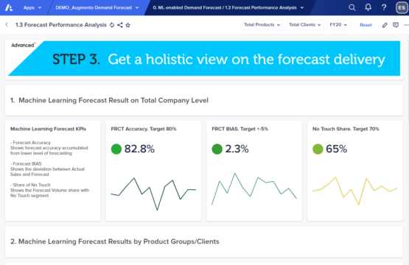Expand the Forecast Performance Analysis breadcrumb
This screenshot has width=409, height=265.
coord(228,7)
